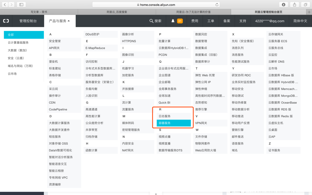The image size is (312, 195).
Task: Open the 支持 menu
Action: tap(243, 21)
